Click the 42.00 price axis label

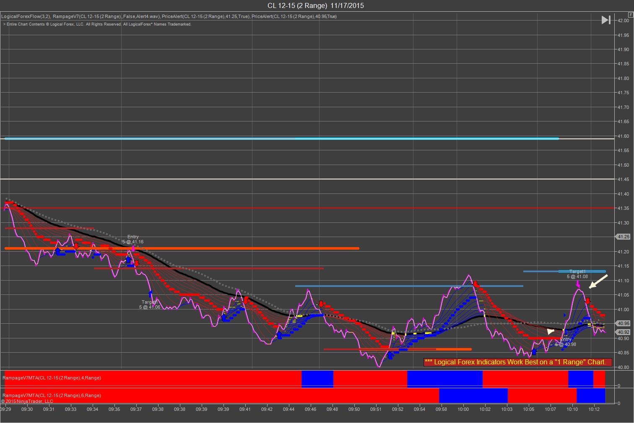(x=623, y=21)
